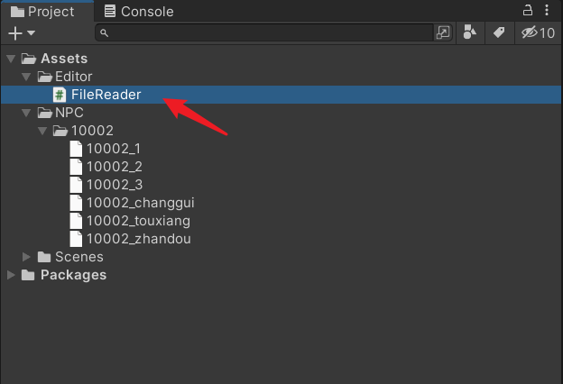Click the 10002_zhandou file icon
This screenshot has width=563, height=384.
click(76, 239)
